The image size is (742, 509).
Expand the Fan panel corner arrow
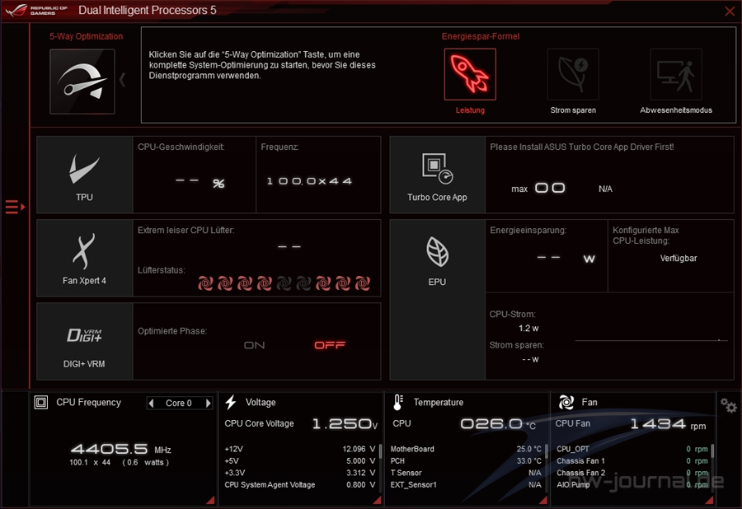(x=709, y=500)
